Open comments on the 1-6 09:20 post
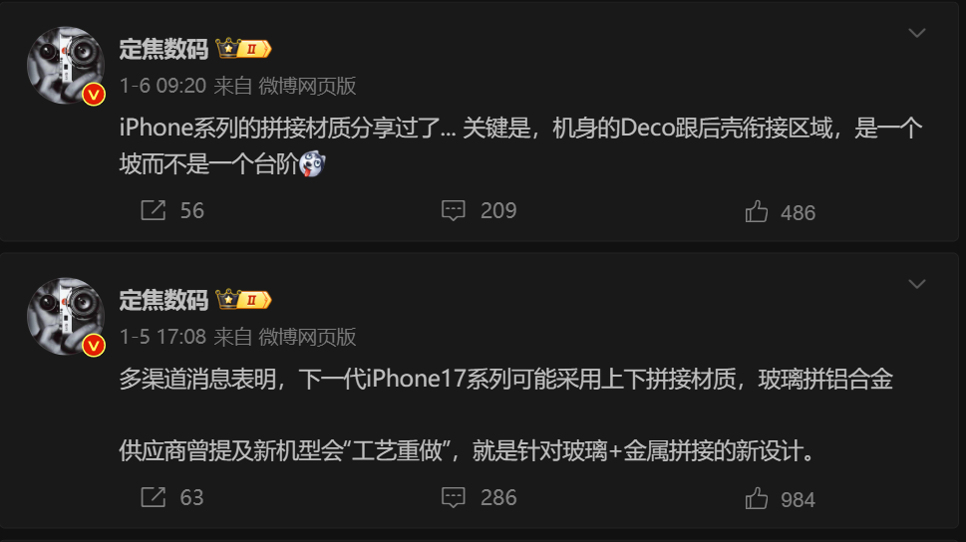The height and width of the screenshot is (542, 966). pyautogui.click(x=454, y=210)
